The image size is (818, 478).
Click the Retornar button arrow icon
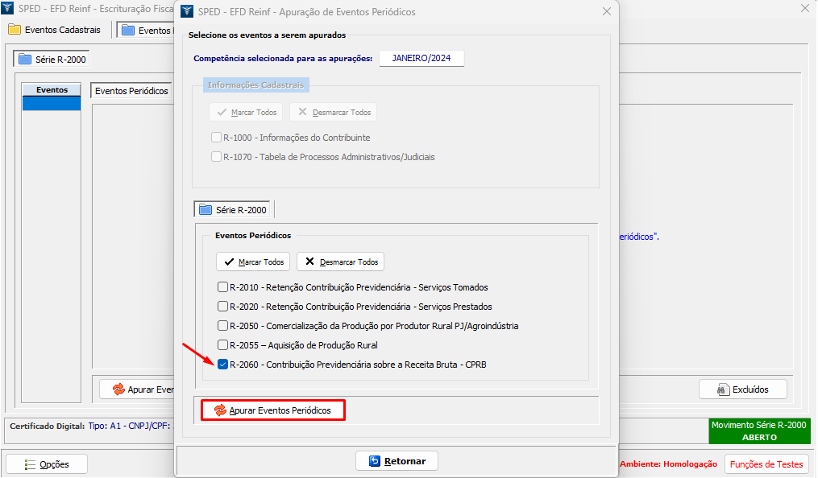(x=374, y=461)
